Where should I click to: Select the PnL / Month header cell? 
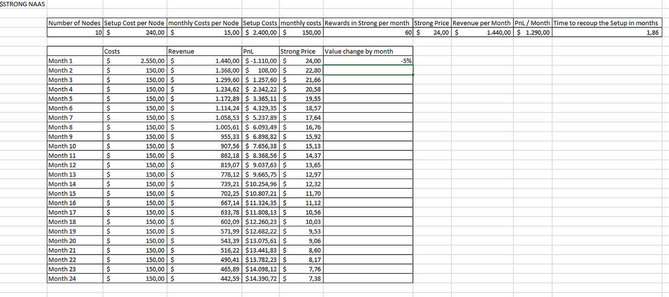(x=532, y=23)
